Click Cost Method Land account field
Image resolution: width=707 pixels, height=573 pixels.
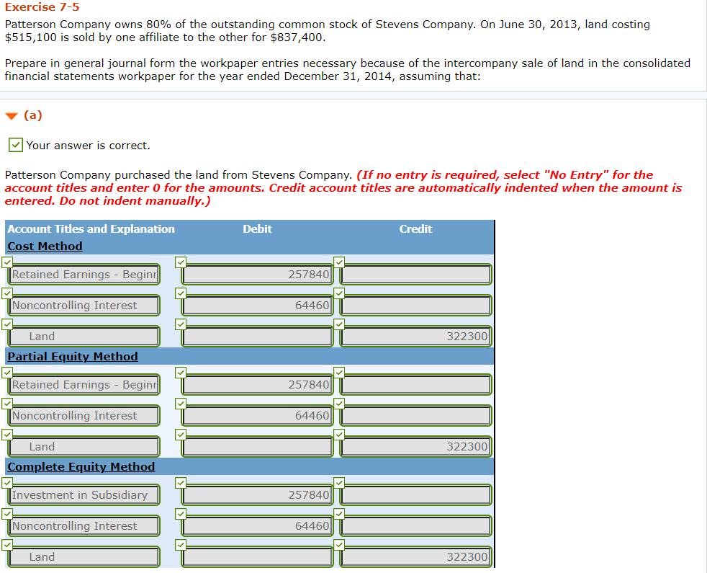click(84, 337)
